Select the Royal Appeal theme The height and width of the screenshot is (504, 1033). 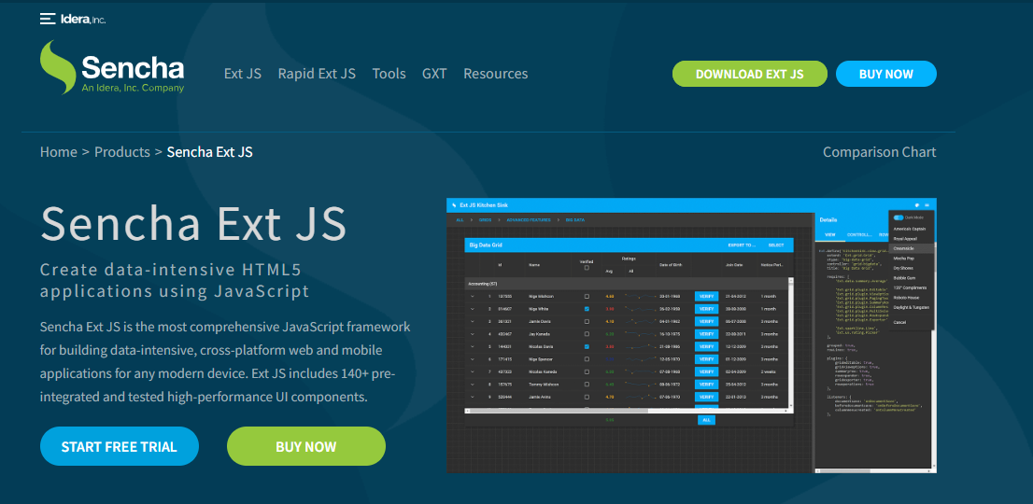pyautogui.click(x=911, y=238)
